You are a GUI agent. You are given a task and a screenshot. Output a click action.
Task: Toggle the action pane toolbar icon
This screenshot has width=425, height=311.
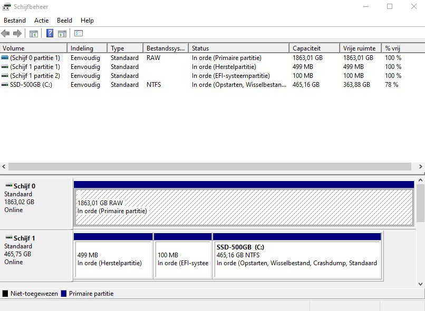point(62,34)
